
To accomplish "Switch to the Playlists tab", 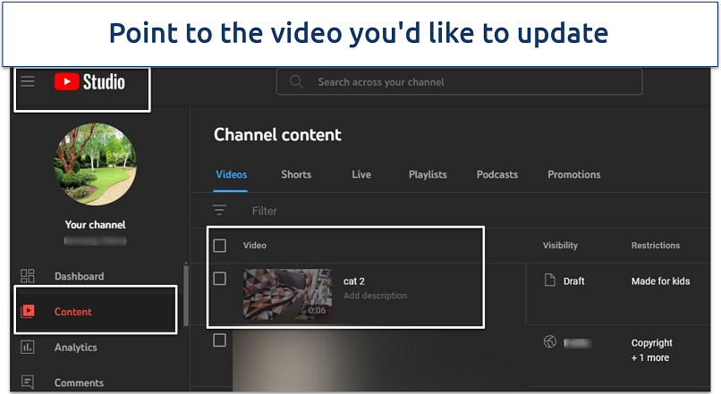I will 428,174.
